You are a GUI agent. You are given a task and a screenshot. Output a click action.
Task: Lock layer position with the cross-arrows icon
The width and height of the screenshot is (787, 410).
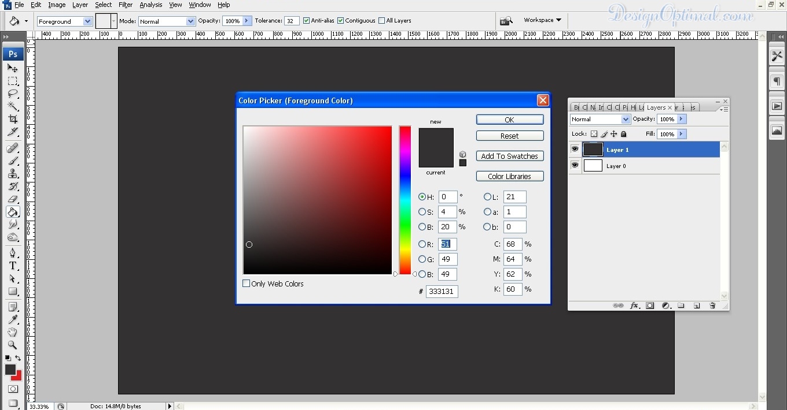click(x=614, y=134)
